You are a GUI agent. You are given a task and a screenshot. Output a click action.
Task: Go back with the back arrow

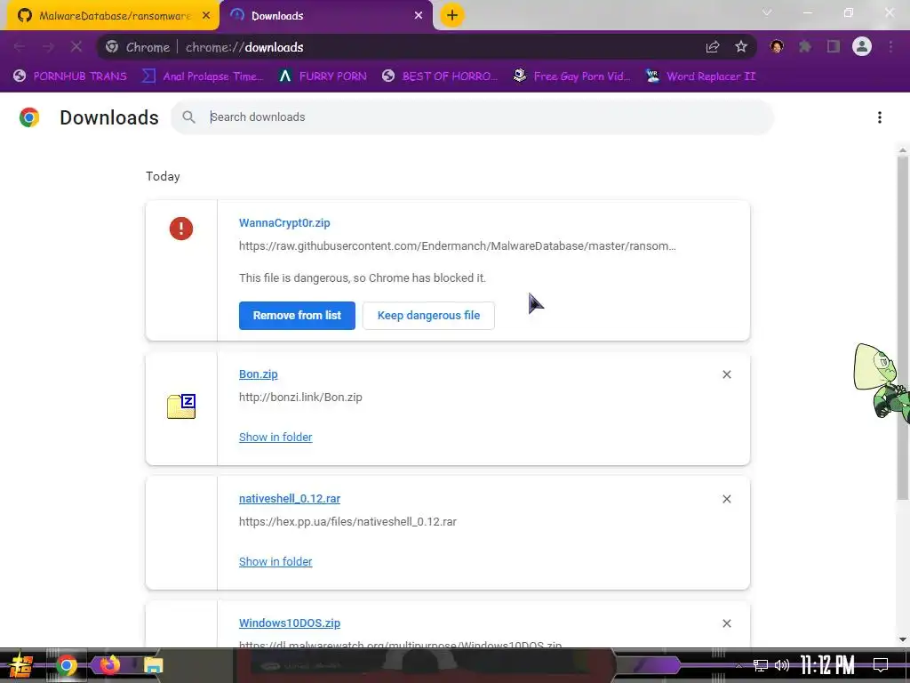[x=20, y=47]
